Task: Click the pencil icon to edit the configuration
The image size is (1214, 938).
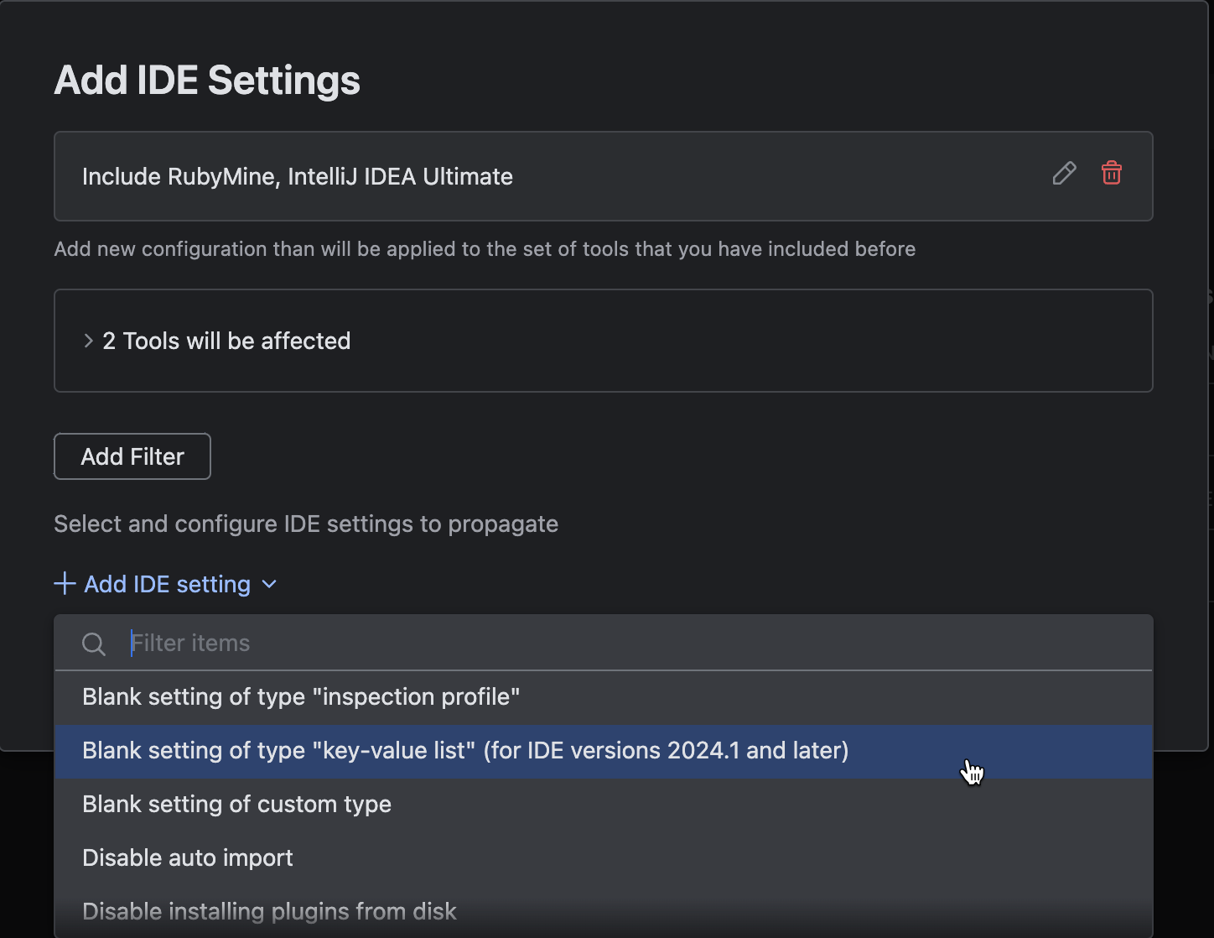Action: (x=1063, y=174)
